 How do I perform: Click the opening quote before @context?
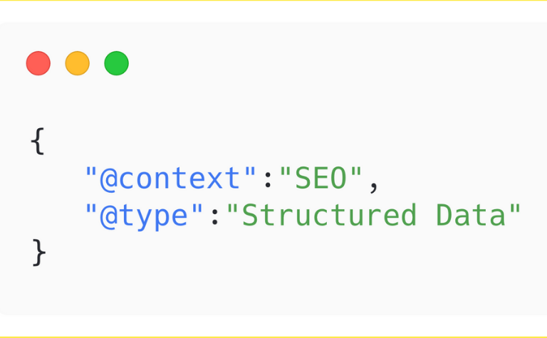click(90, 171)
